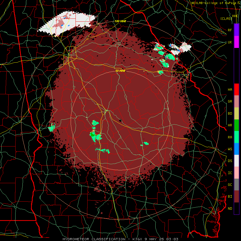Viewport: 241px width, 241px height.
Task: Select the GR graupel legend color swatch
Action: (236, 101)
